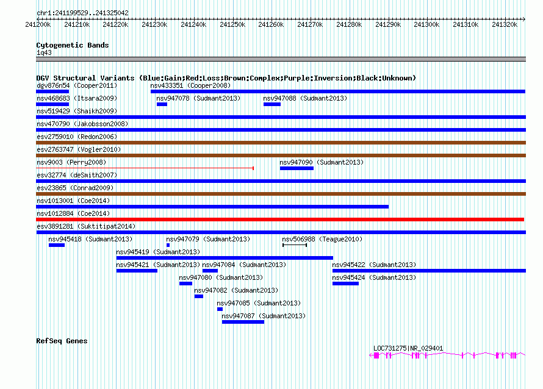Open the nsv945422 (Sudmant2013) variant label
The height and width of the screenshot is (389, 543).
click(x=374, y=265)
